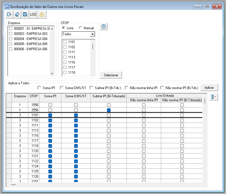
Task: Click cell with CFOP value 2556
Action: [x=34, y=110]
